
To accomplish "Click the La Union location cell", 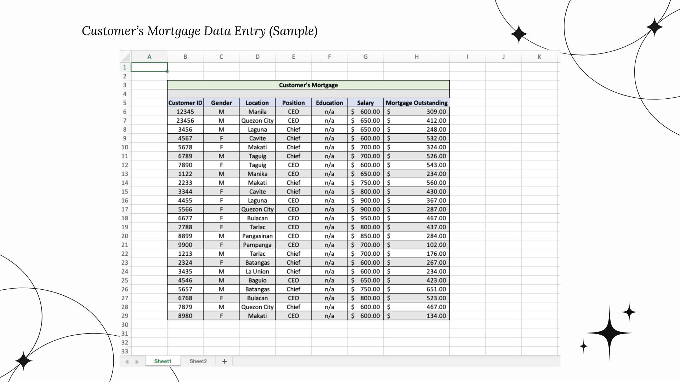I will [257, 271].
